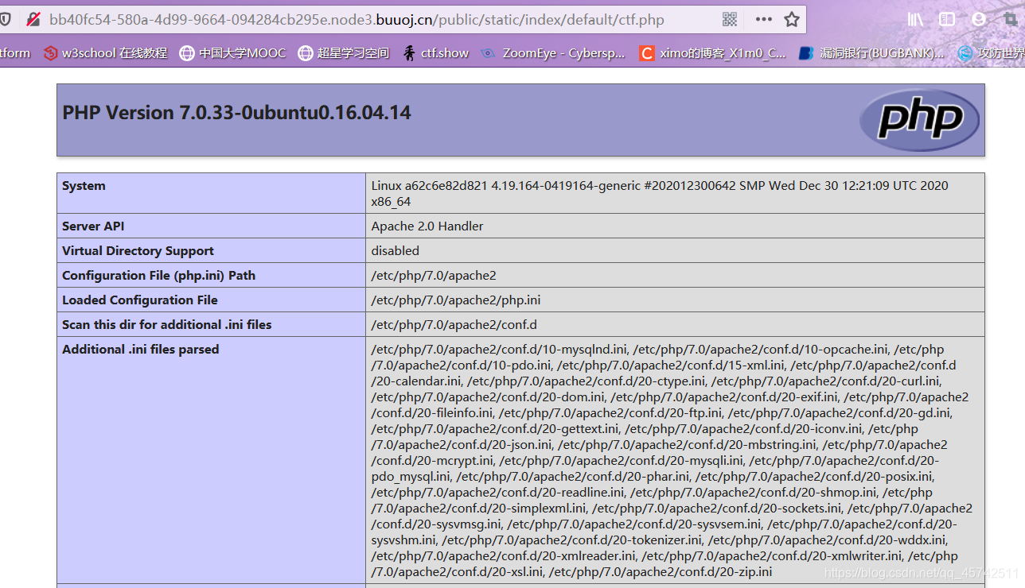Click Configuration File (php.ini) Path label

[158, 276]
